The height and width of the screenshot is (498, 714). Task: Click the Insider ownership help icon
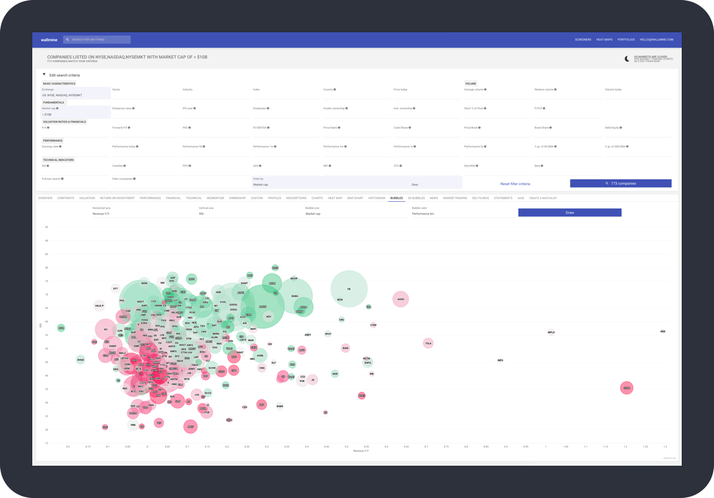pyautogui.click(x=347, y=108)
